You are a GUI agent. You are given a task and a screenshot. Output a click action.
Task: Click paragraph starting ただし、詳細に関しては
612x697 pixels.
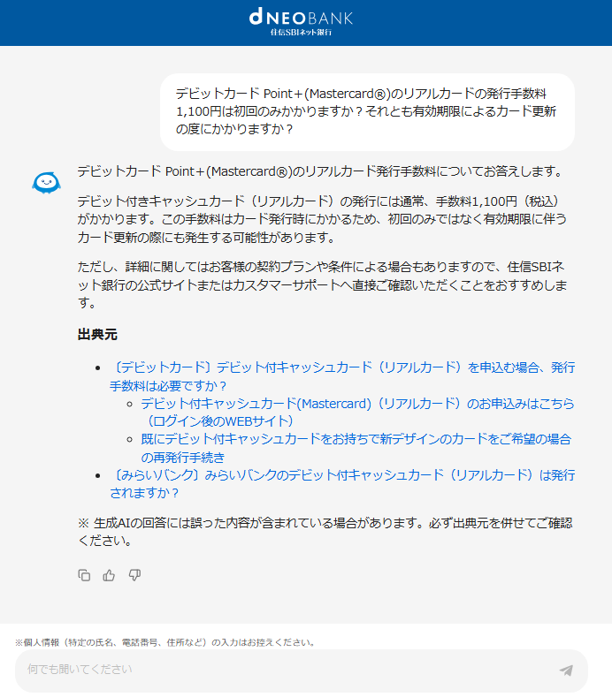322,285
